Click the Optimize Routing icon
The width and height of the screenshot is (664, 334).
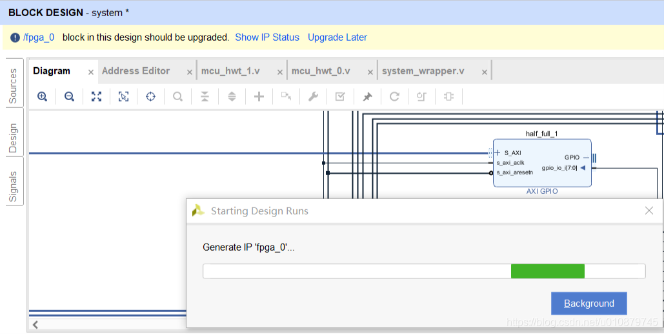(421, 97)
